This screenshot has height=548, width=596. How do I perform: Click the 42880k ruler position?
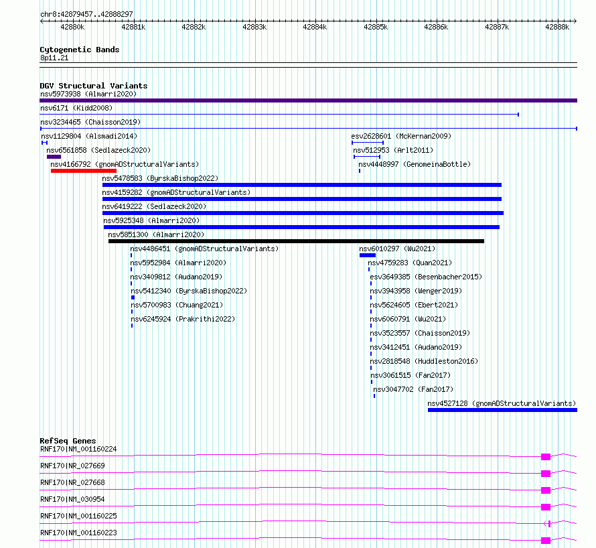point(72,27)
